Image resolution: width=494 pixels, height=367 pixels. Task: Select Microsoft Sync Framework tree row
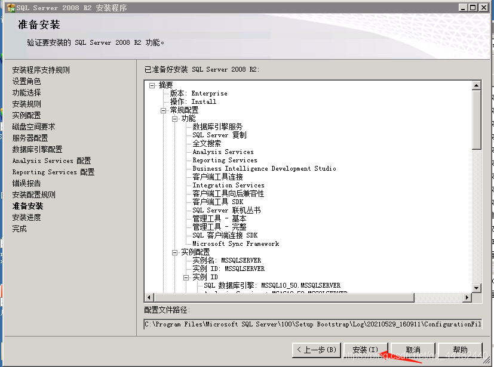pyautogui.click(x=236, y=243)
